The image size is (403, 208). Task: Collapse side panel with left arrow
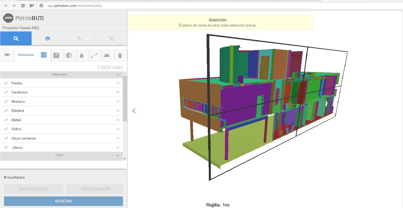point(134,111)
